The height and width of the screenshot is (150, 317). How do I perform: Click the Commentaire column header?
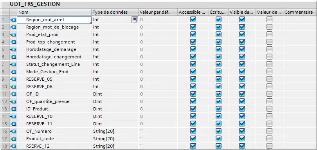[300, 12]
